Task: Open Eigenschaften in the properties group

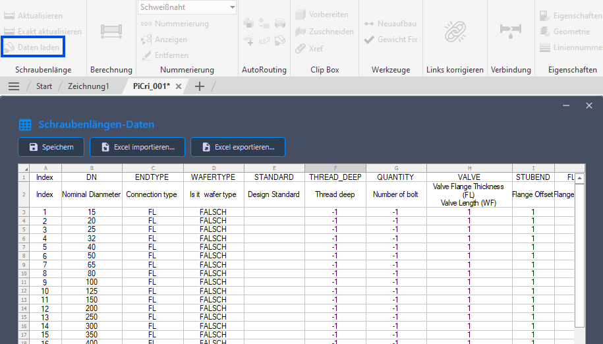Action: (571, 16)
